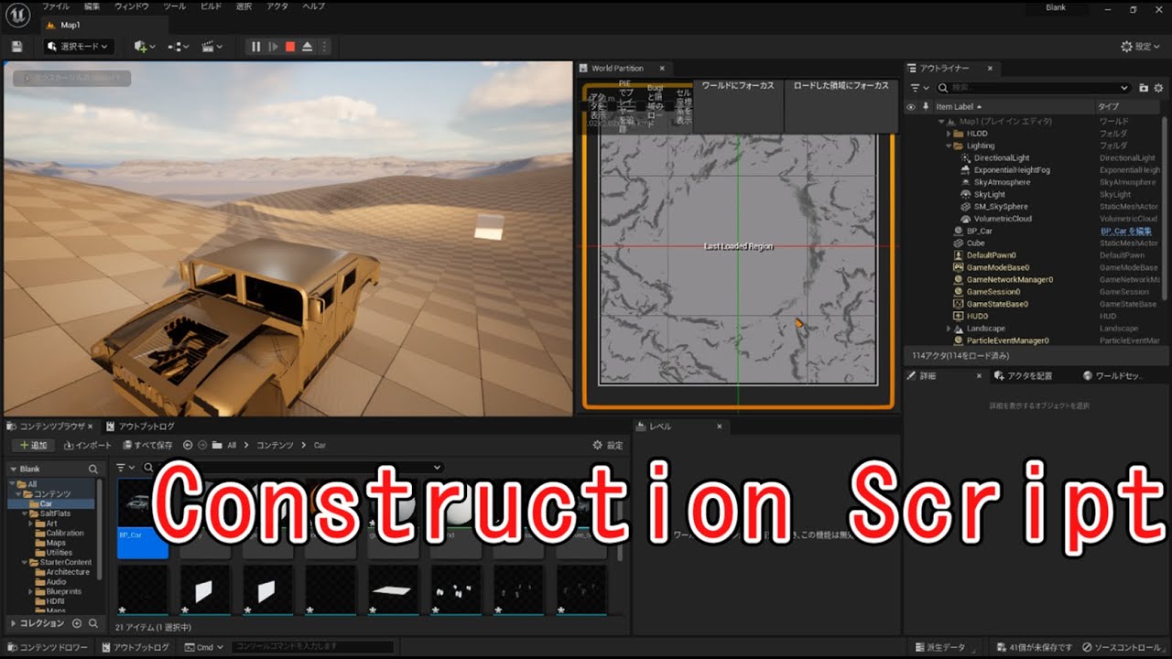Expand the Blueprints folder
Image resolution: width=1172 pixels, height=659 pixels.
(31, 591)
